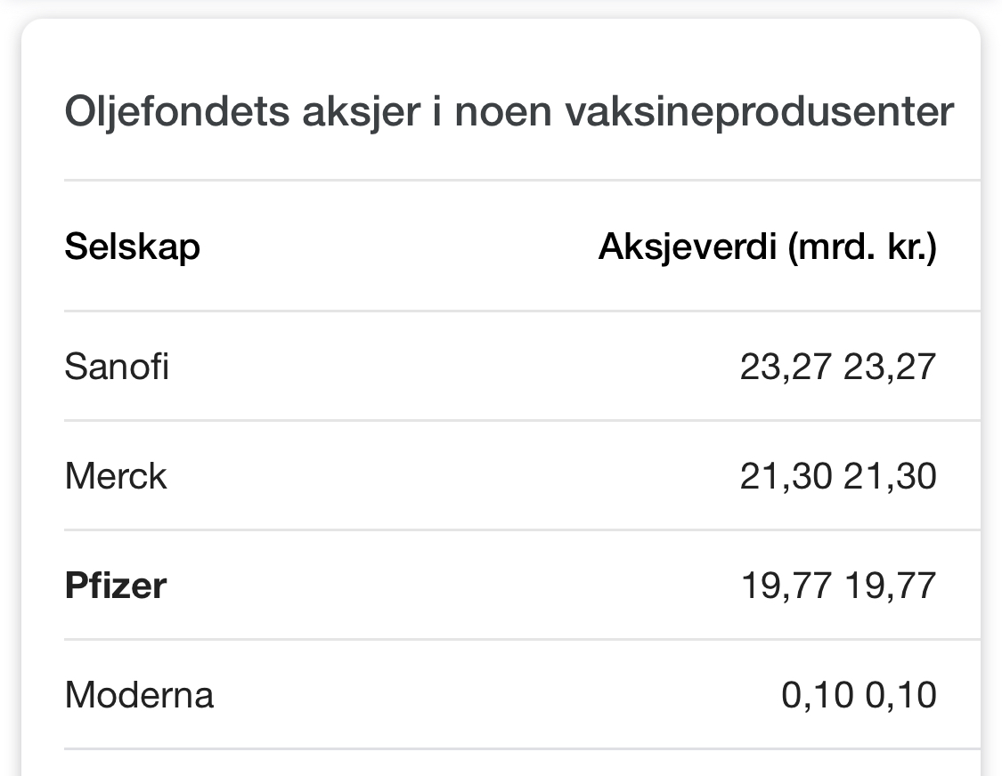Click the word 'Aksjeverdi' in the column header

(687, 247)
